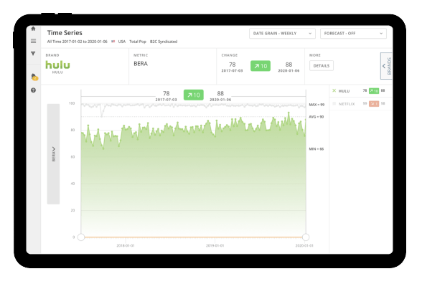This screenshot has width=422, height=284.
Task: Click the USA flag icon
Action: click(113, 42)
